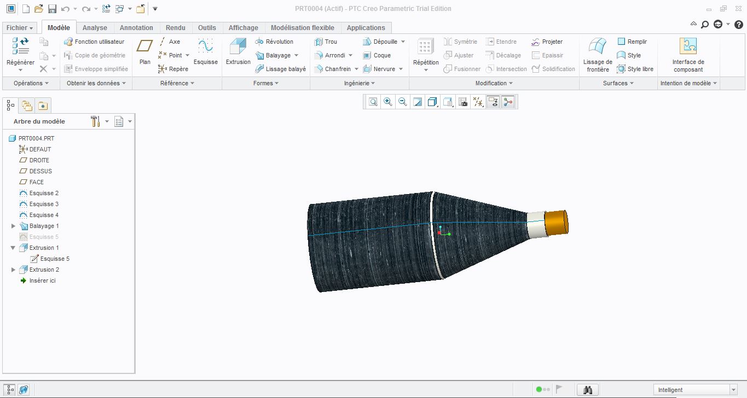
Task: Expand the Balayage 1 tree node
Action: (14, 226)
